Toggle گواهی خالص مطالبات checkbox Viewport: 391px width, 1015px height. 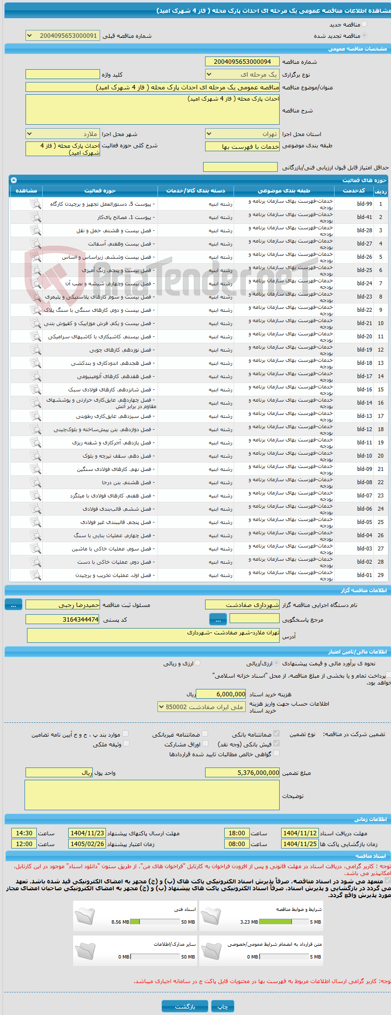tap(276, 753)
